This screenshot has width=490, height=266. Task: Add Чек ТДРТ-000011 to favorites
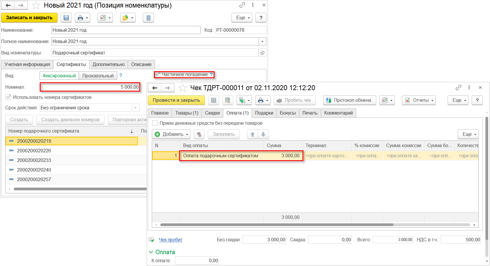click(x=183, y=88)
